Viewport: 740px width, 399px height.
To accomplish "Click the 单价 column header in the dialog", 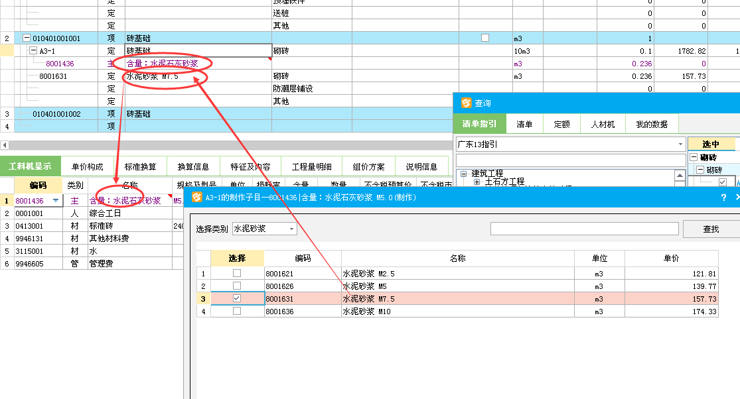I will pyautogui.click(x=671, y=258).
